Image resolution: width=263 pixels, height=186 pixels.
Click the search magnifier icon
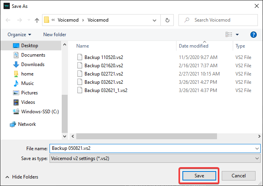pos(187,20)
